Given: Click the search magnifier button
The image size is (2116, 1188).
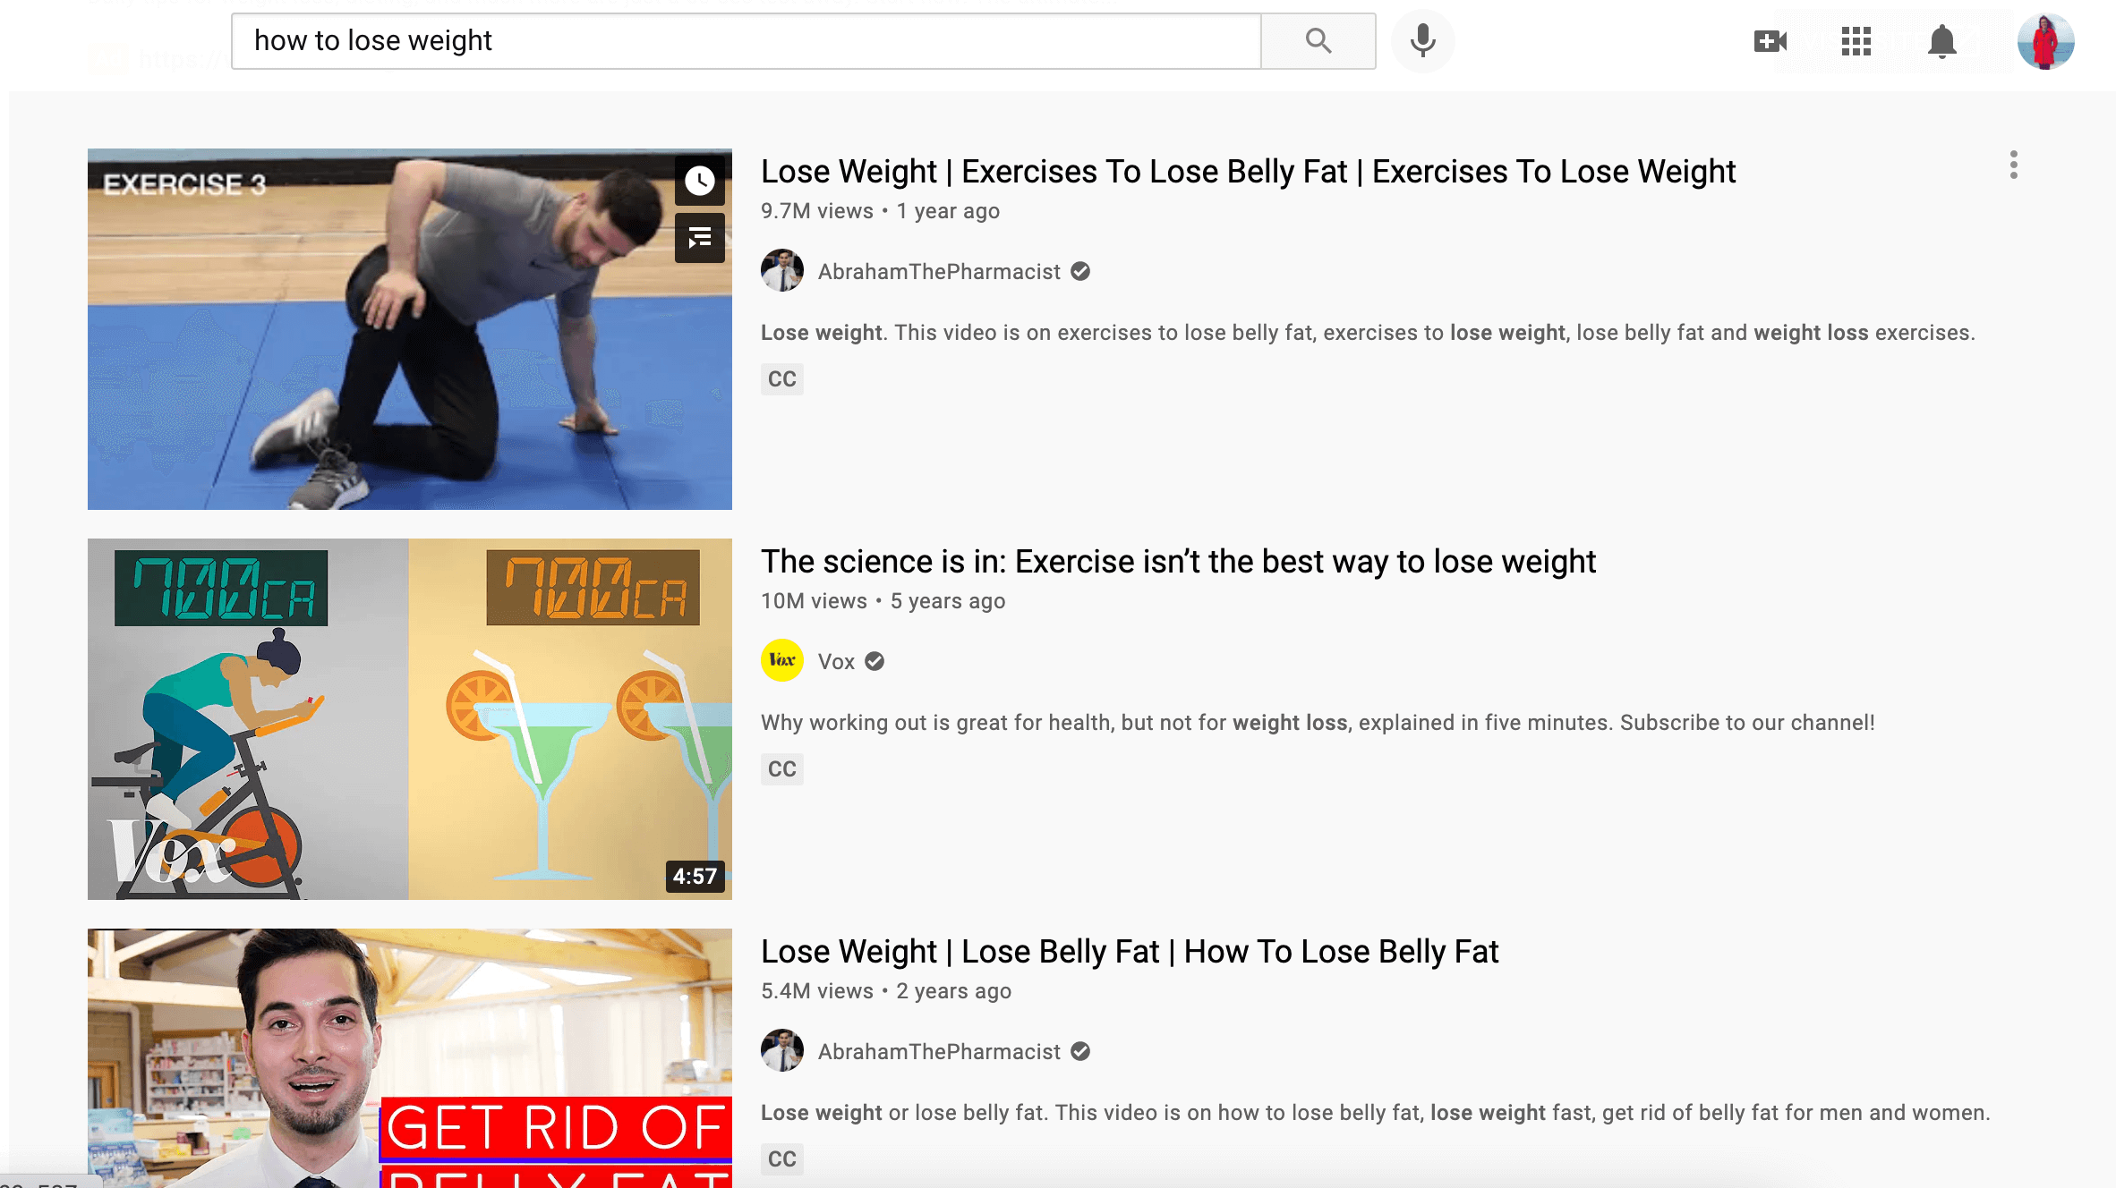Looking at the screenshot, I should coord(1318,41).
